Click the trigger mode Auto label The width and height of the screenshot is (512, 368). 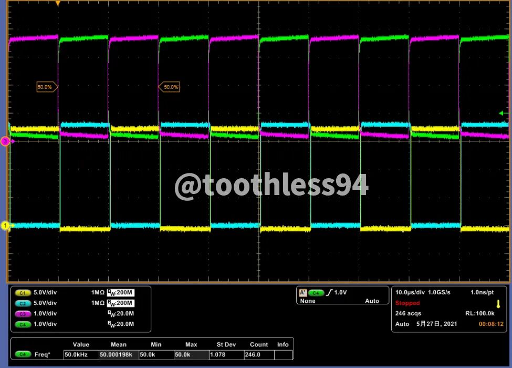coord(372,301)
